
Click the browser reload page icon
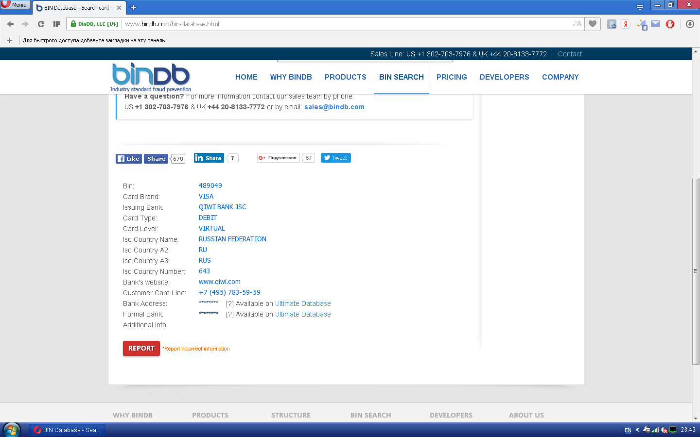[x=41, y=24]
